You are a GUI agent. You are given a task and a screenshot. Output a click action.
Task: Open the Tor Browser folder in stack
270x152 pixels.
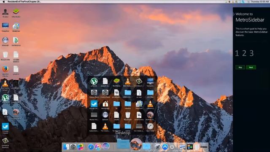click(x=116, y=126)
